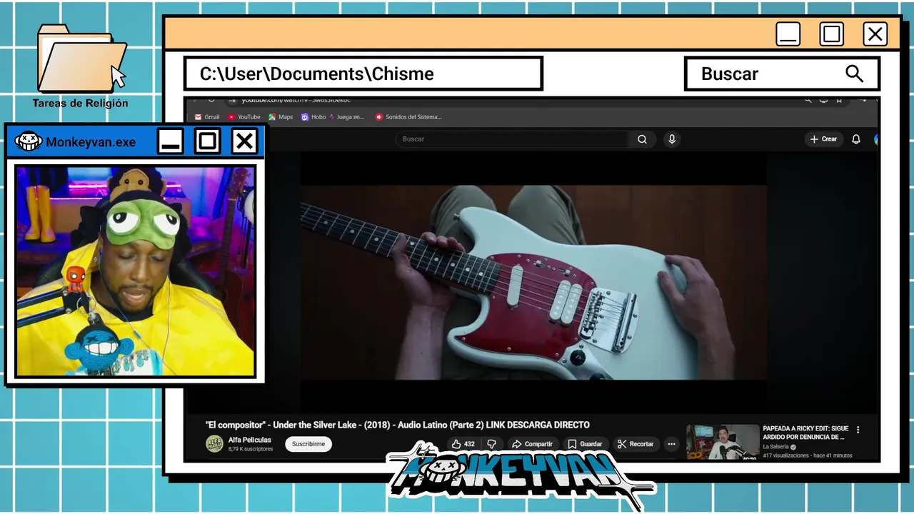The image size is (914, 514).
Task: Click the video title El compositor
Action: (x=398, y=425)
